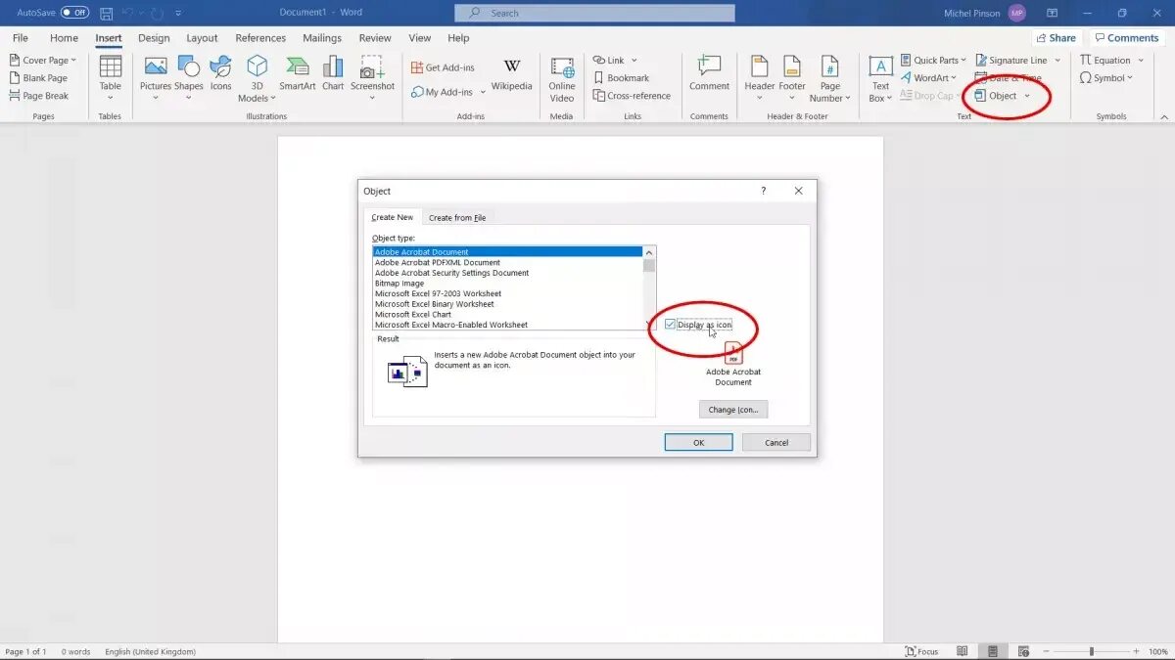
Task: Open the Footer options
Action: point(792,78)
